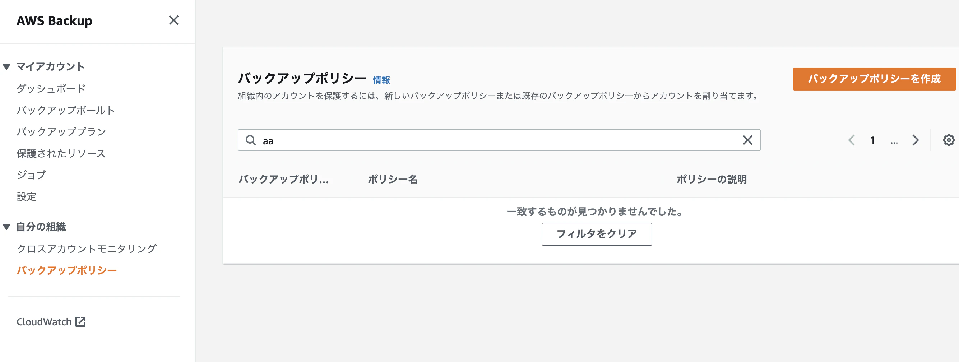959x362 pixels.
Task: Clear the search field using the X icon
Action: (x=747, y=140)
